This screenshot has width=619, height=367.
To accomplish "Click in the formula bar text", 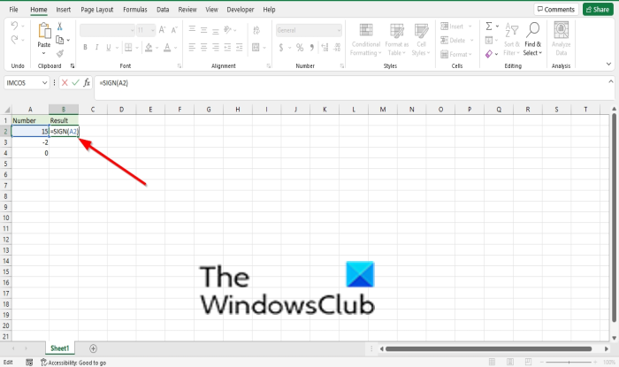I will click(114, 83).
